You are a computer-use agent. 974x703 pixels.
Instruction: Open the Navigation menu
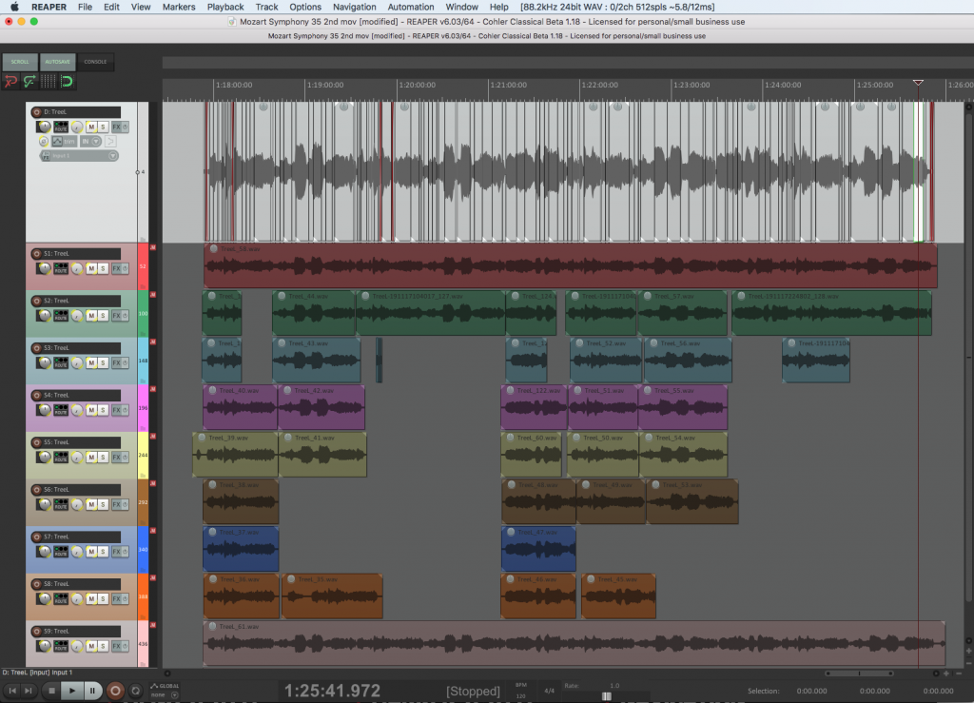pos(354,7)
